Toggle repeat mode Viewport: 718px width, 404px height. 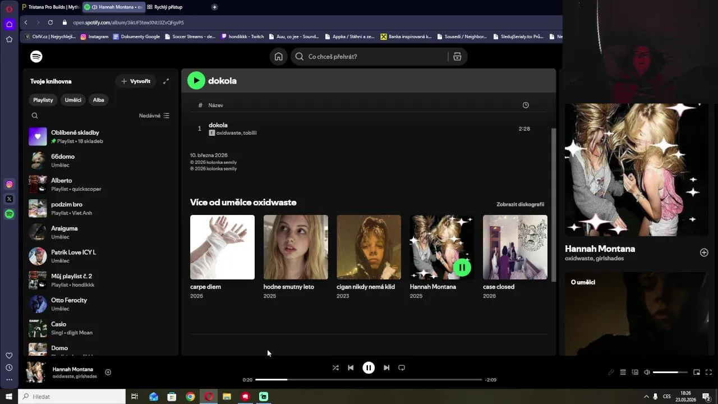coord(402,368)
